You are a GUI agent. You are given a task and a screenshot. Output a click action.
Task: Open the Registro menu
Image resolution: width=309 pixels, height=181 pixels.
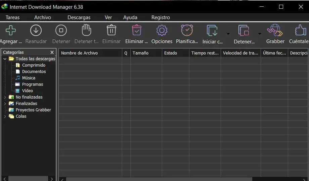[161, 17]
